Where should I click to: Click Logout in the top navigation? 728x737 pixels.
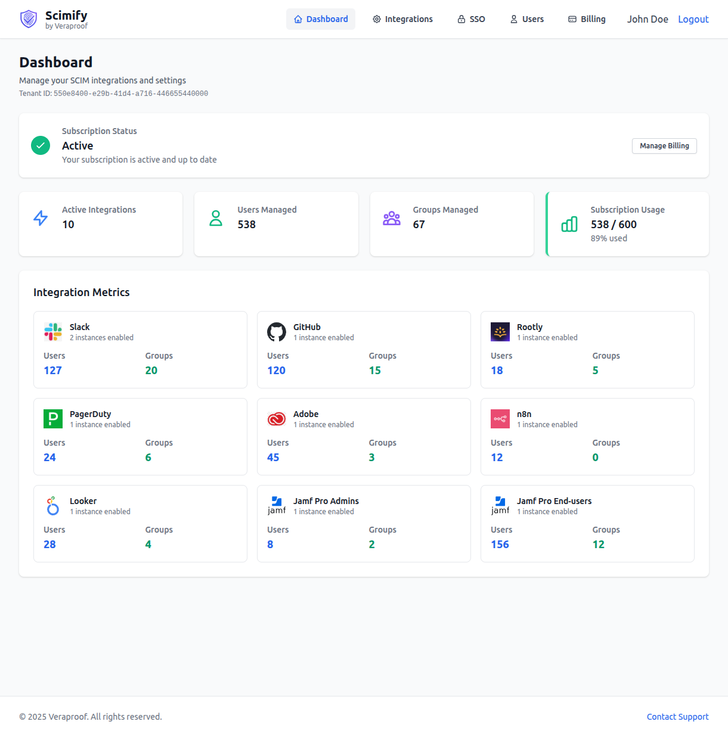tap(693, 19)
